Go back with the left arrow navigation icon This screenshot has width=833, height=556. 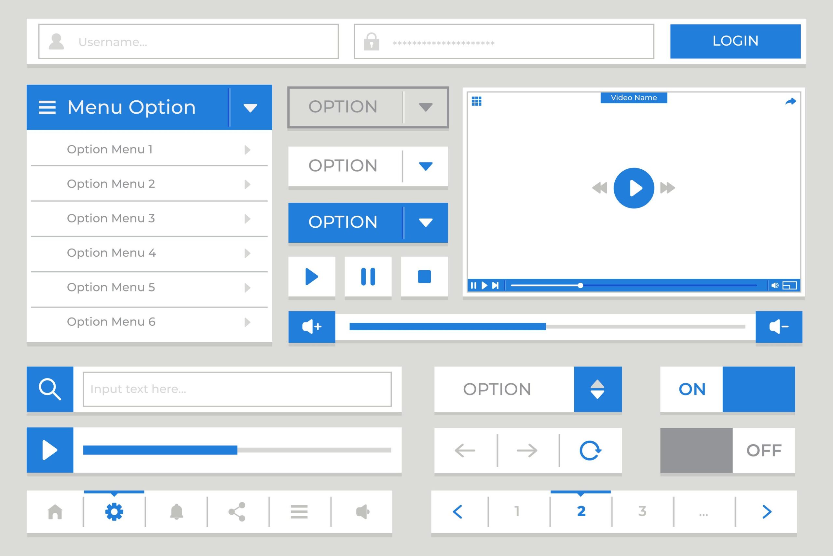pos(465,451)
